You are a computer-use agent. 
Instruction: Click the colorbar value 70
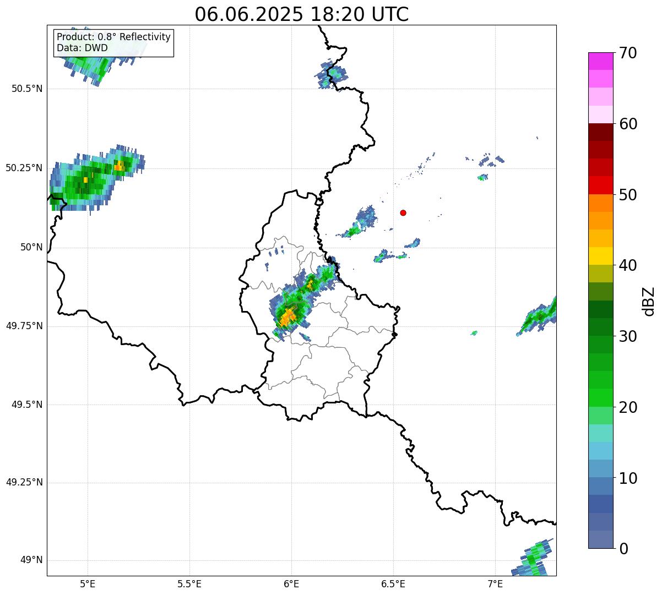tap(628, 53)
